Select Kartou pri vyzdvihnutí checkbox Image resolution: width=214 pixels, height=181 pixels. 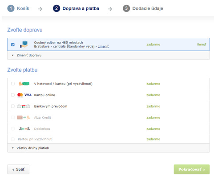pyautogui.click(x=13, y=139)
